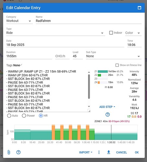The height and width of the screenshot is (162, 147).
Task: Click the Load field value 45
Action: coord(78,56)
